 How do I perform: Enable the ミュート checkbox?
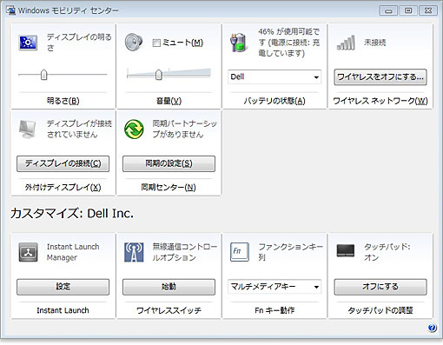(x=156, y=43)
